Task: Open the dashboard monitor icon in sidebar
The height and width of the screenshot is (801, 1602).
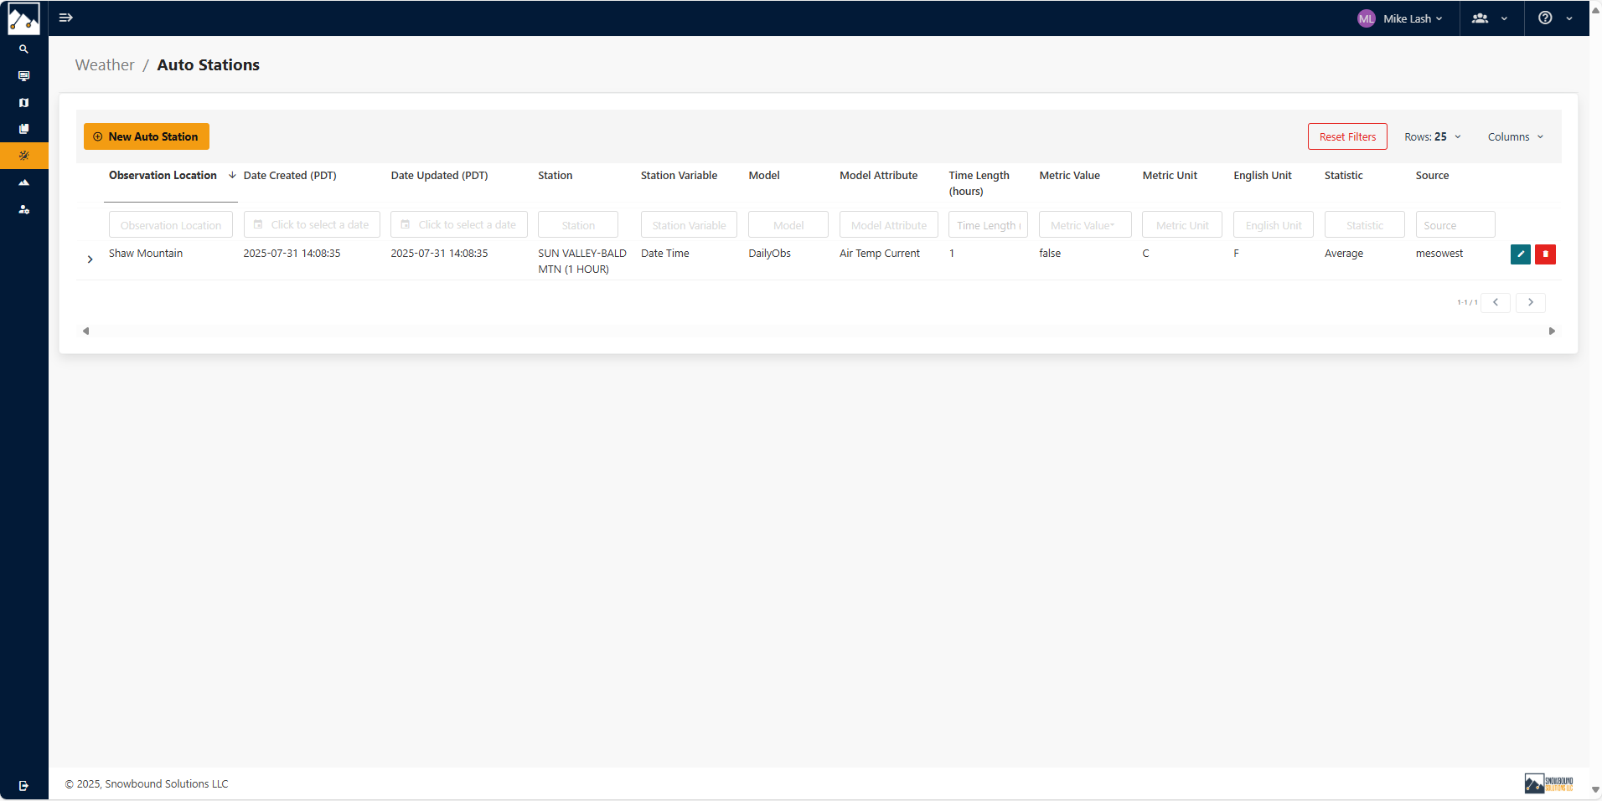Action: click(x=23, y=76)
